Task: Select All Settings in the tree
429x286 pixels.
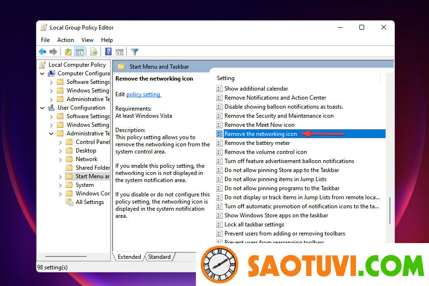Action: (x=90, y=202)
